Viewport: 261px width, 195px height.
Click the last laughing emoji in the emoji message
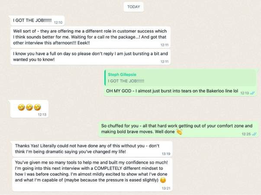pyautogui.click(x=38, y=107)
